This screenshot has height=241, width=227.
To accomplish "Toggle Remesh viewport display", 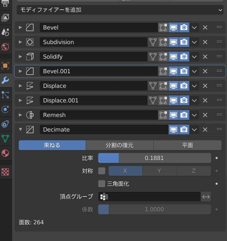I will [174, 115].
